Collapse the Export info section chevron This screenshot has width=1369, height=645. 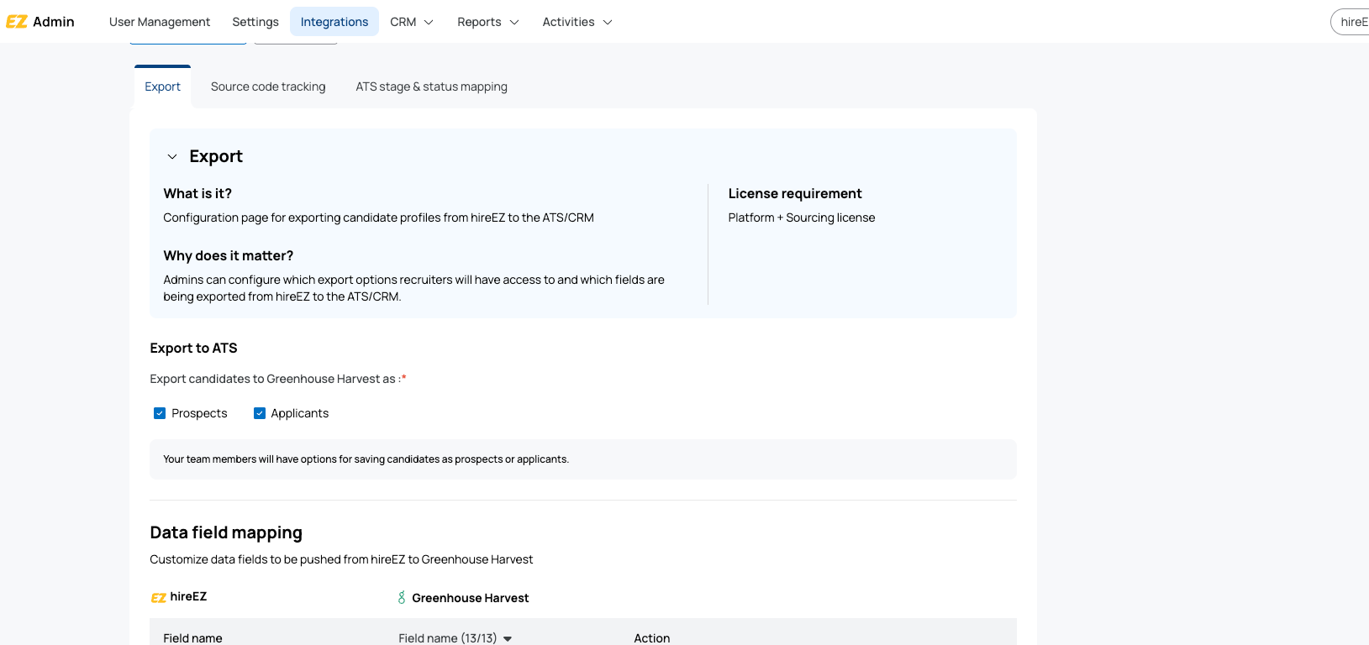point(172,157)
